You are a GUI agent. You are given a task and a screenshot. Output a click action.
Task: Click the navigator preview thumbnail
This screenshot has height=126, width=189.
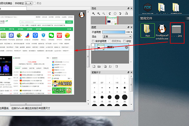(112, 20)
